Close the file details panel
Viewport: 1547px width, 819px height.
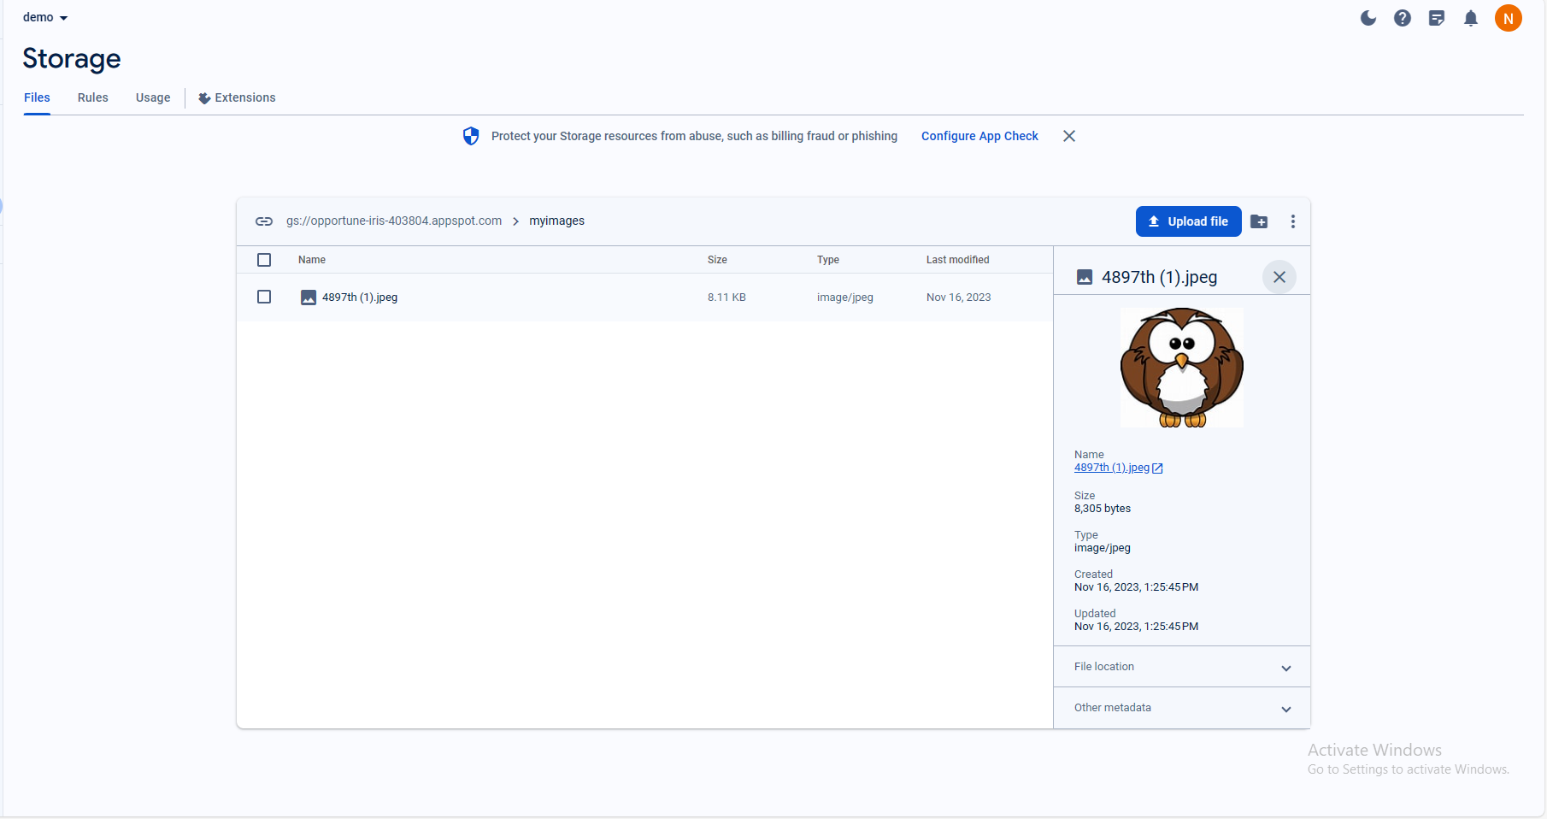1279,277
